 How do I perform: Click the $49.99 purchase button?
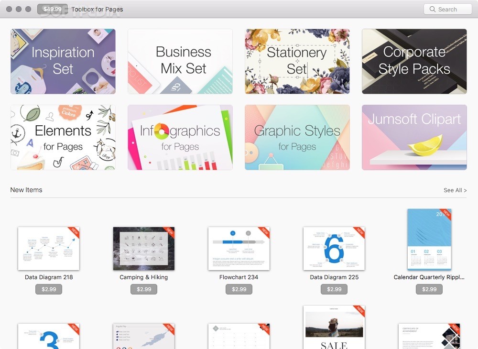tap(53, 9)
